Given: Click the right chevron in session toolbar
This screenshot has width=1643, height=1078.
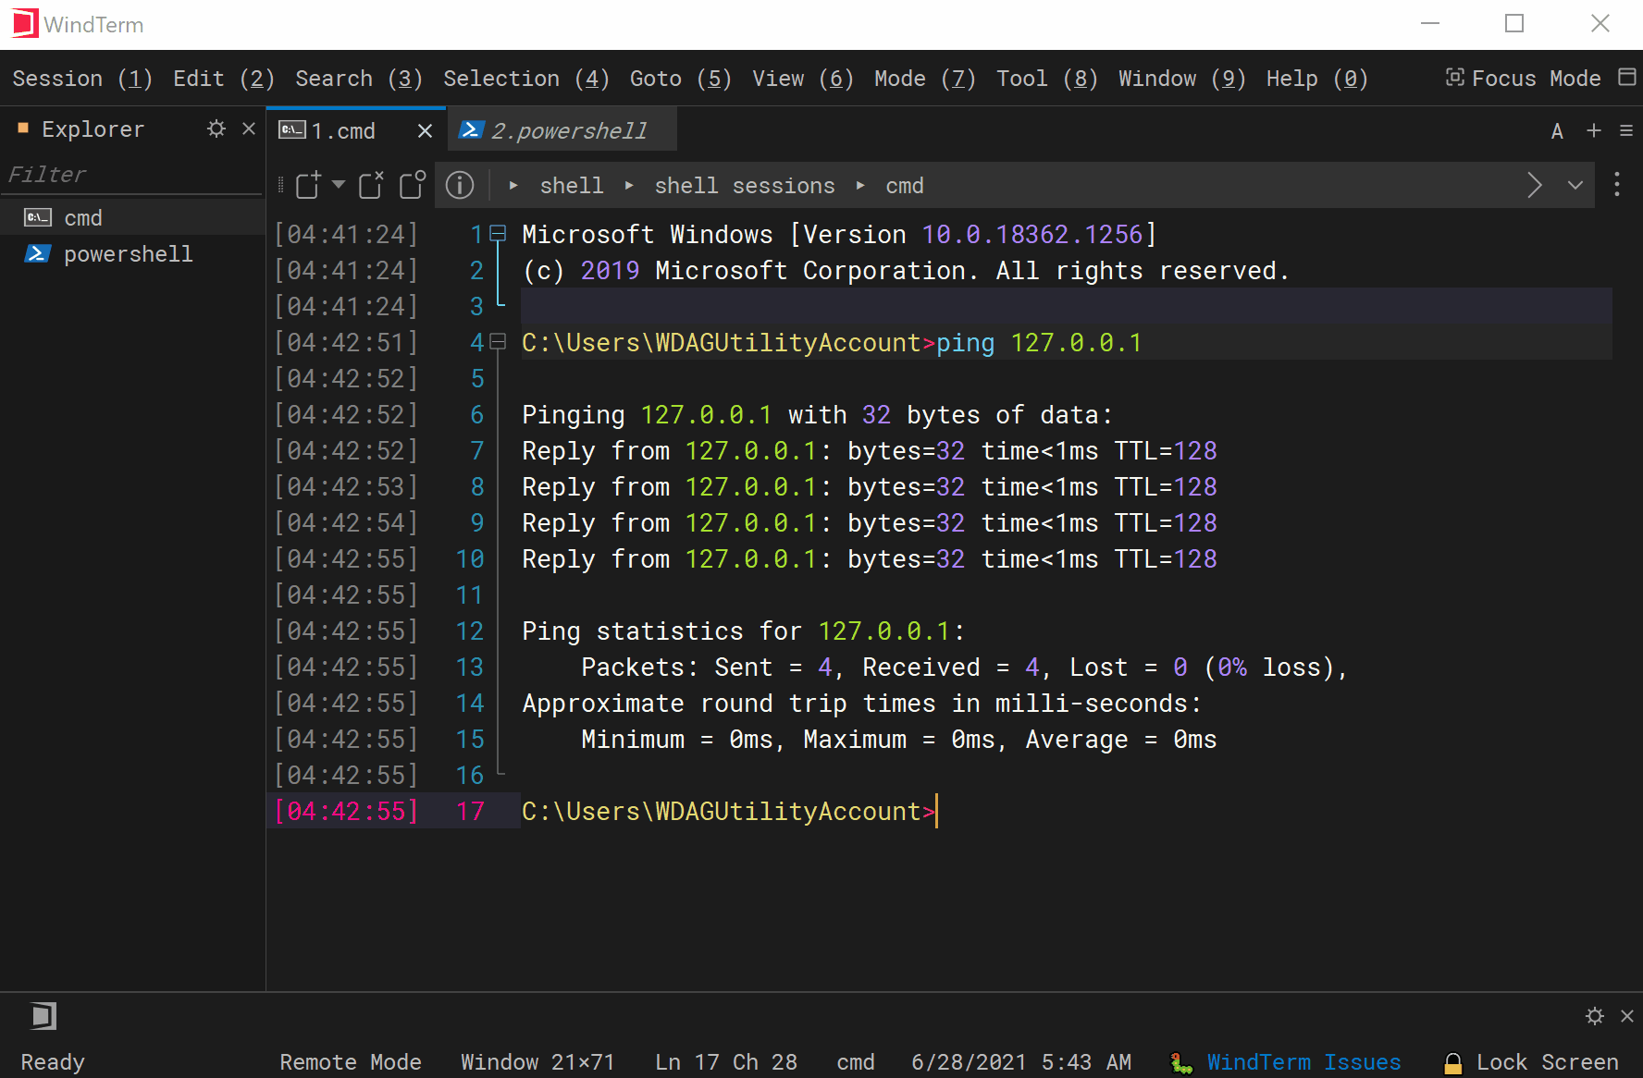Looking at the screenshot, I should point(1535,185).
